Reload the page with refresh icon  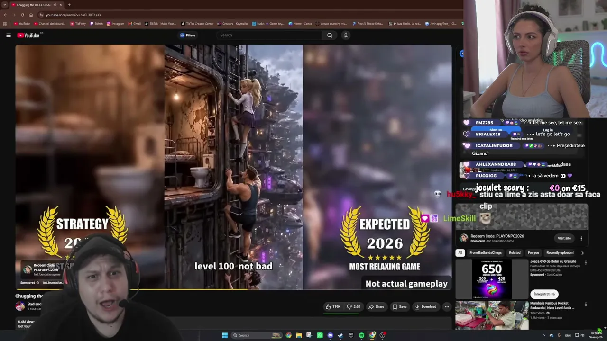click(x=22, y=15)
